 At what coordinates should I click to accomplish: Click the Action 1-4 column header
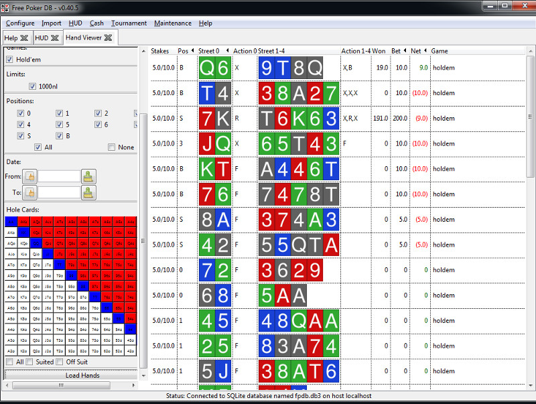(356, 51)
